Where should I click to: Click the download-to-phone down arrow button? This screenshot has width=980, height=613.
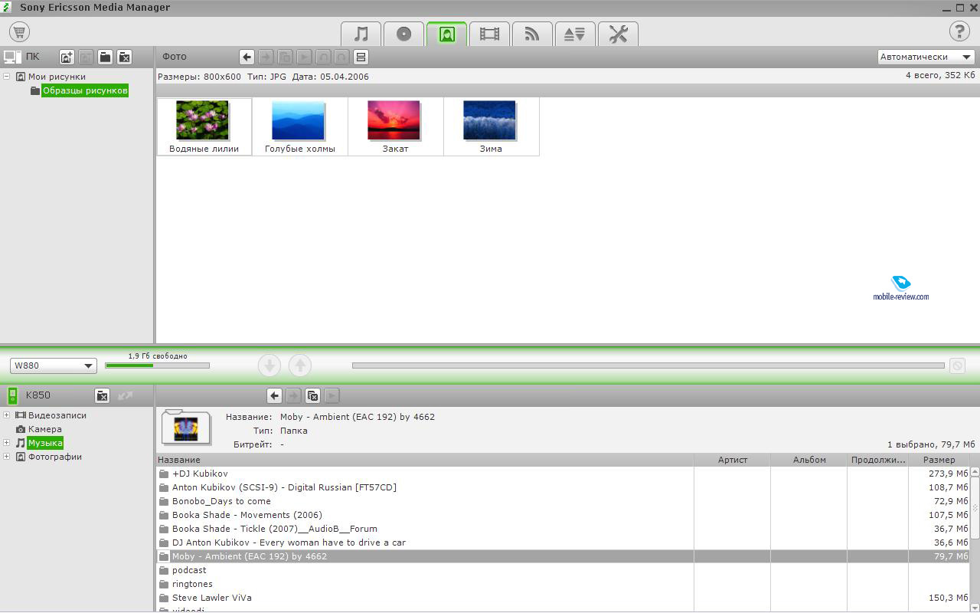click(x=269, y=366)
